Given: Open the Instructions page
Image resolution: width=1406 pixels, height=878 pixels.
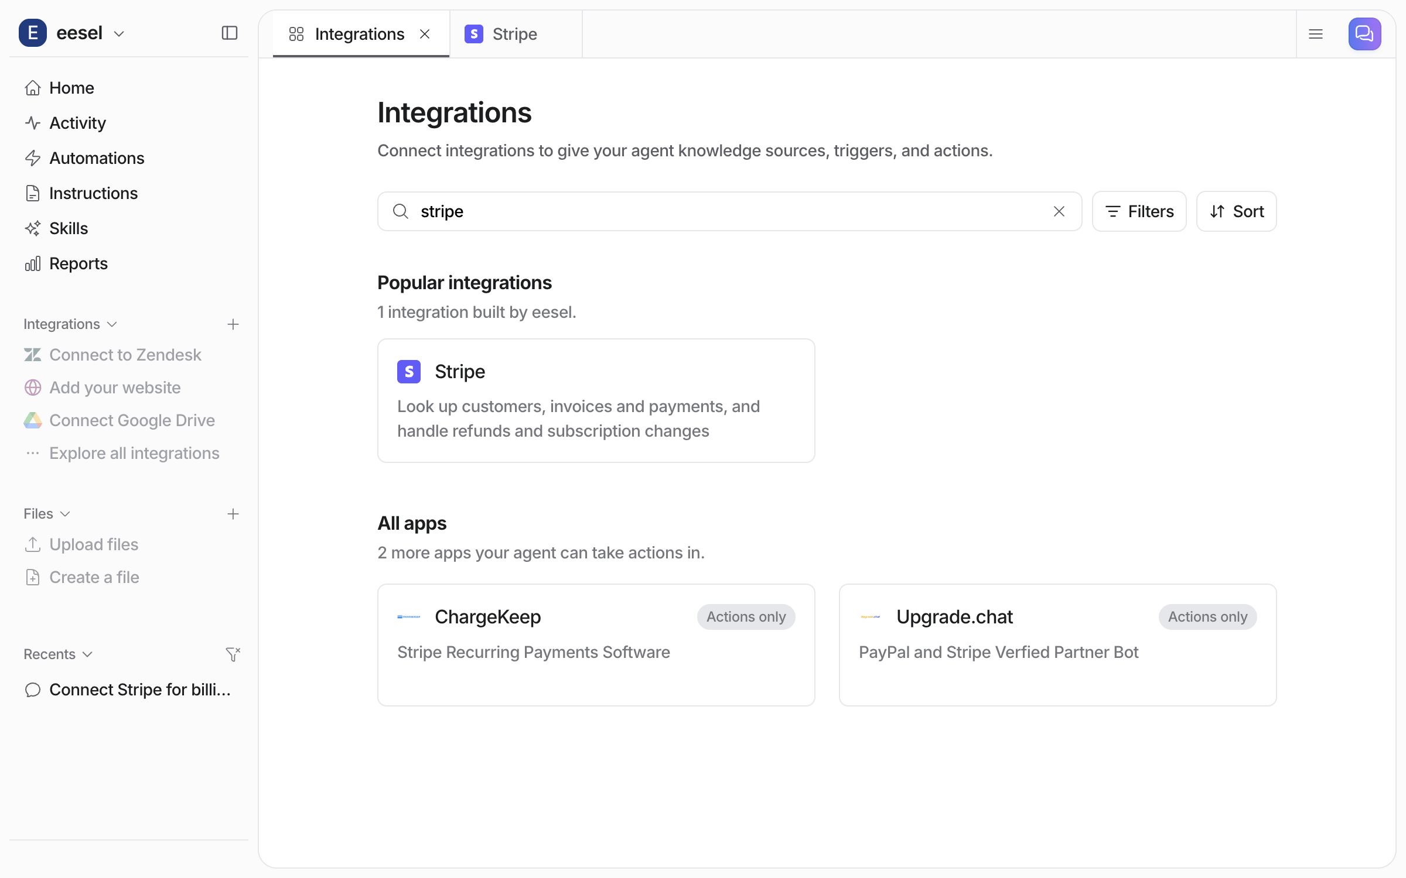Looking at the screenshot, I should coord(129,193).
